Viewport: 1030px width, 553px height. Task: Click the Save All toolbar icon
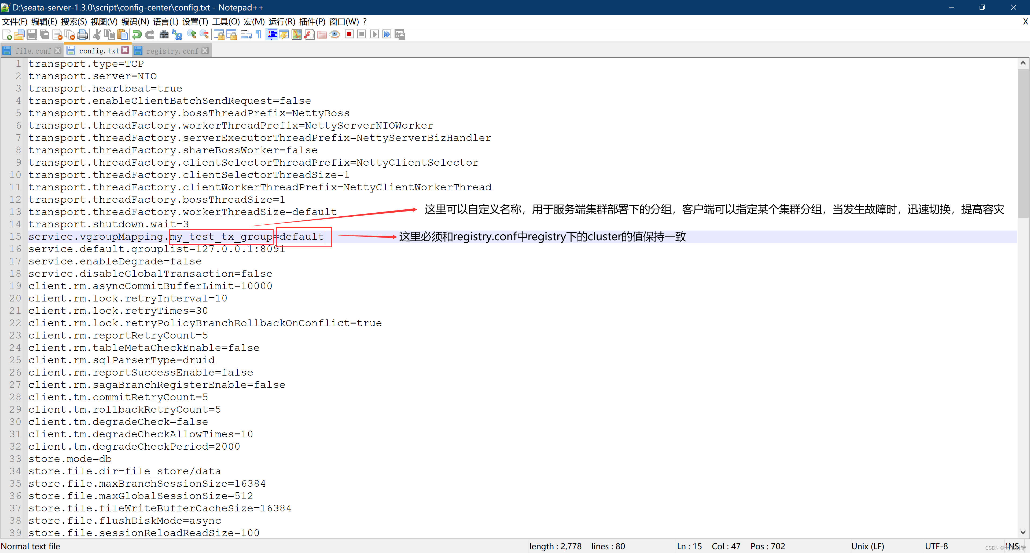tap(45, 35)
